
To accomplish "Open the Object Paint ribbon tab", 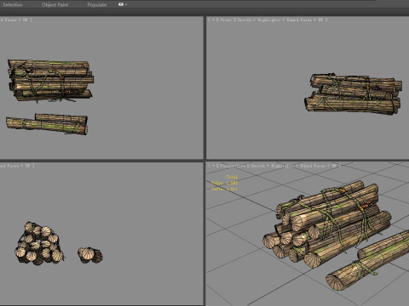I will pos(55,5).
